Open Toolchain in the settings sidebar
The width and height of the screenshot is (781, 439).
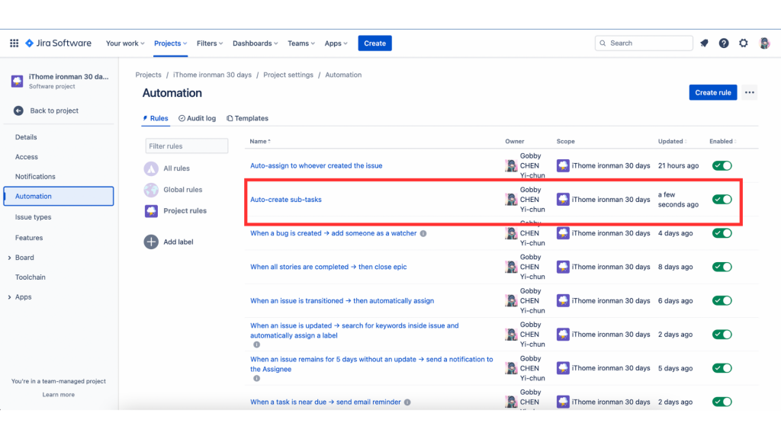[x=30, y=277]
